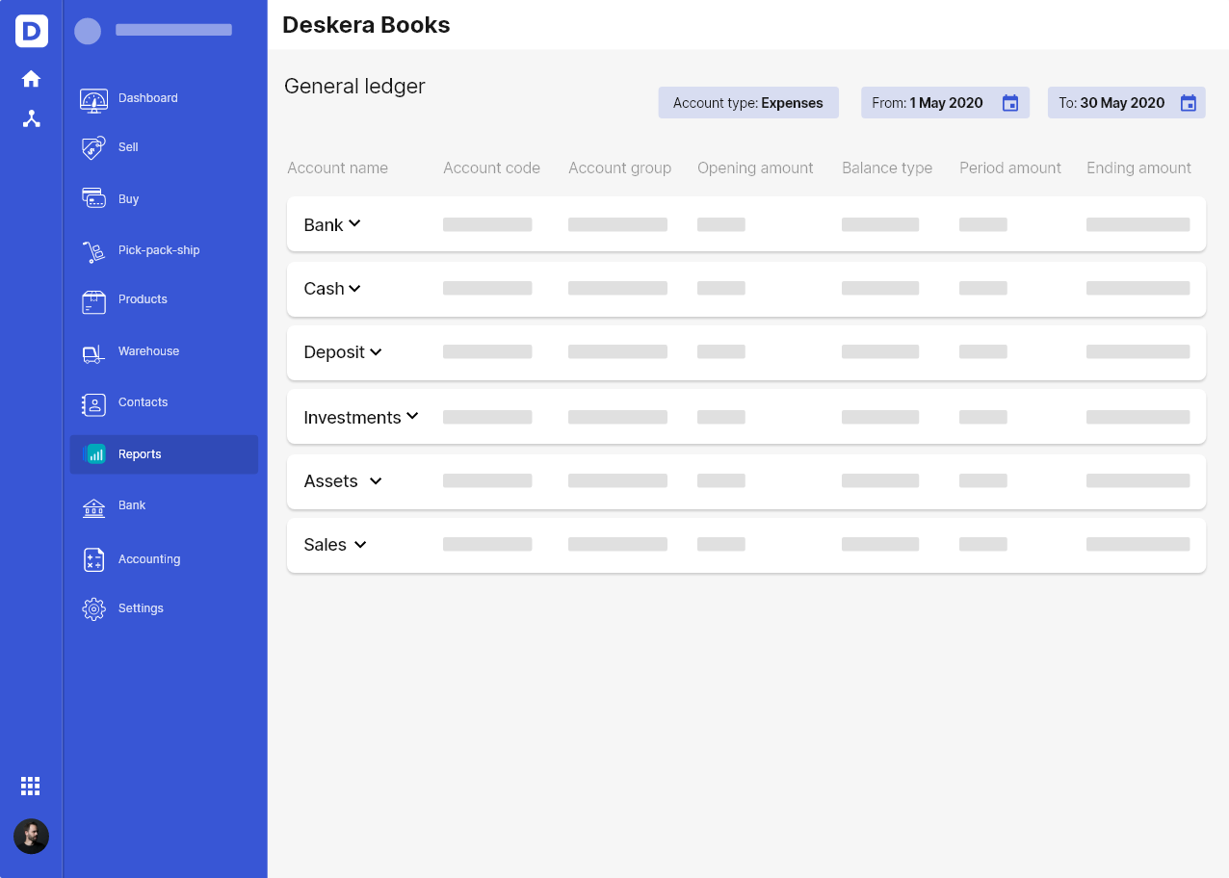
Task: Open the Buy menu item
Action: [129, 199]
